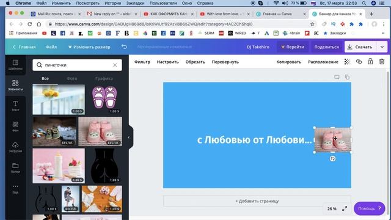Click the rotate handle below the image
391x220 pixels.
coord(332,159)
